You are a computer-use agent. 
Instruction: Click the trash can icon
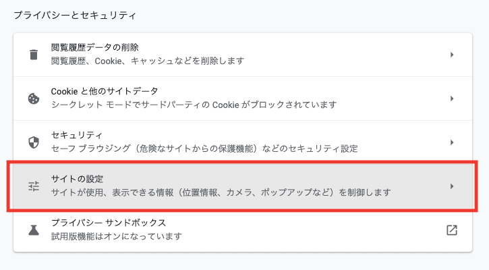pos(34,55)
